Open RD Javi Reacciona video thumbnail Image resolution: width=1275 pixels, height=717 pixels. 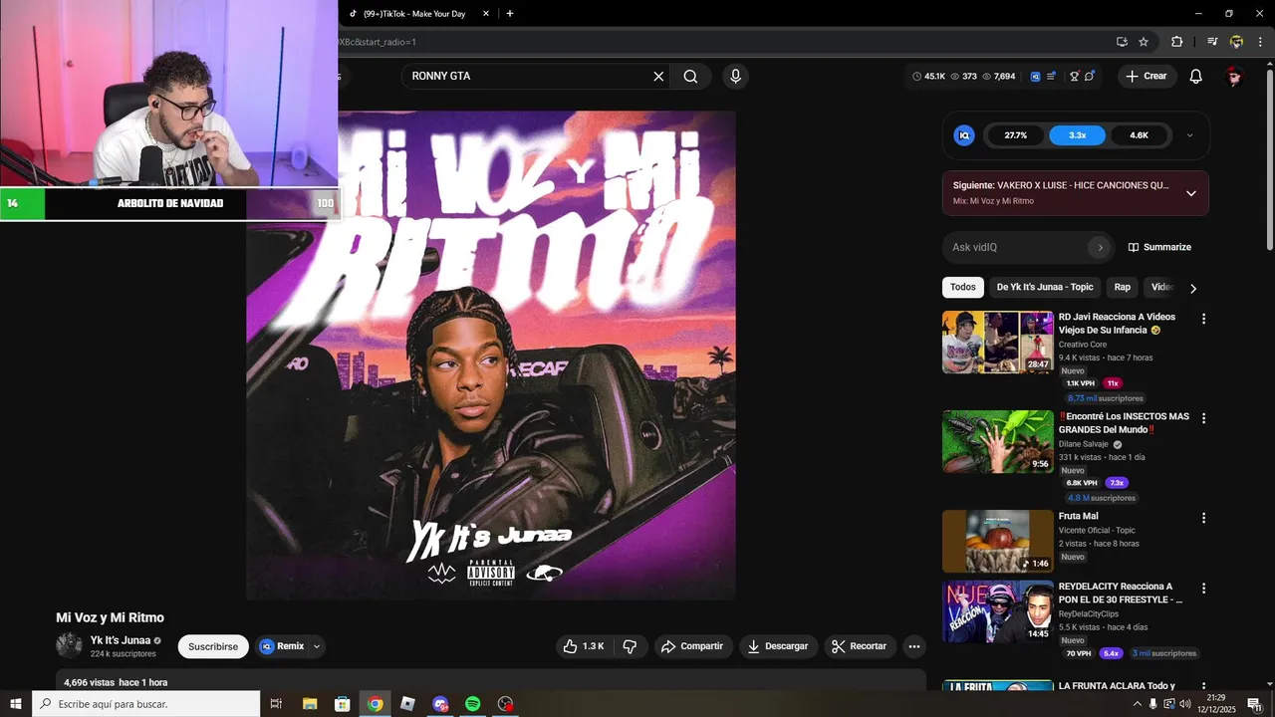pos(998,343)
